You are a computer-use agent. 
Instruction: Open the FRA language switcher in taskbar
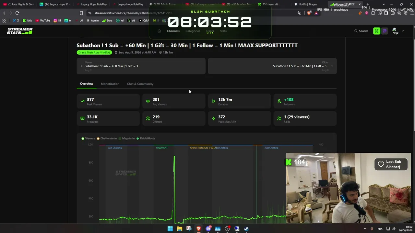pos(380,229)
